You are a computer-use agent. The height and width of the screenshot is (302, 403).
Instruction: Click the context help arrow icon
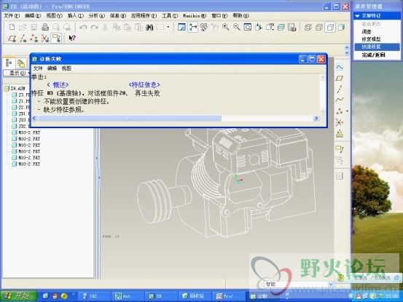pos(72,39)
